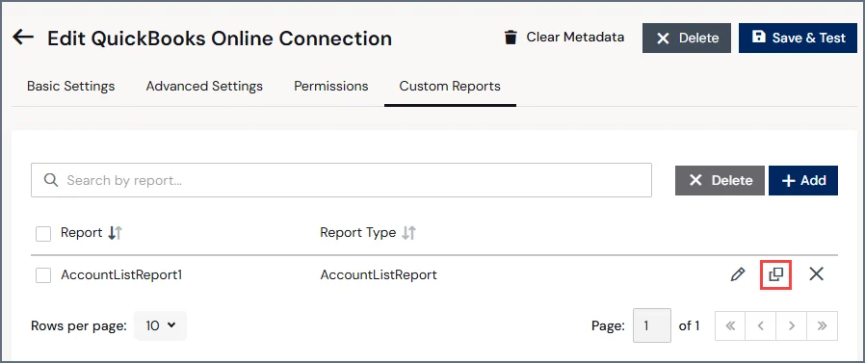The height and width of the screenshot is (363, 865).
Task: Duplicate AccountListReport1 with copy icon
Action: [776, 274]
